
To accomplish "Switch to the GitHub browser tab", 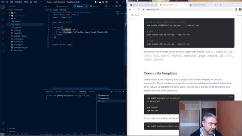I will point(143,5).
